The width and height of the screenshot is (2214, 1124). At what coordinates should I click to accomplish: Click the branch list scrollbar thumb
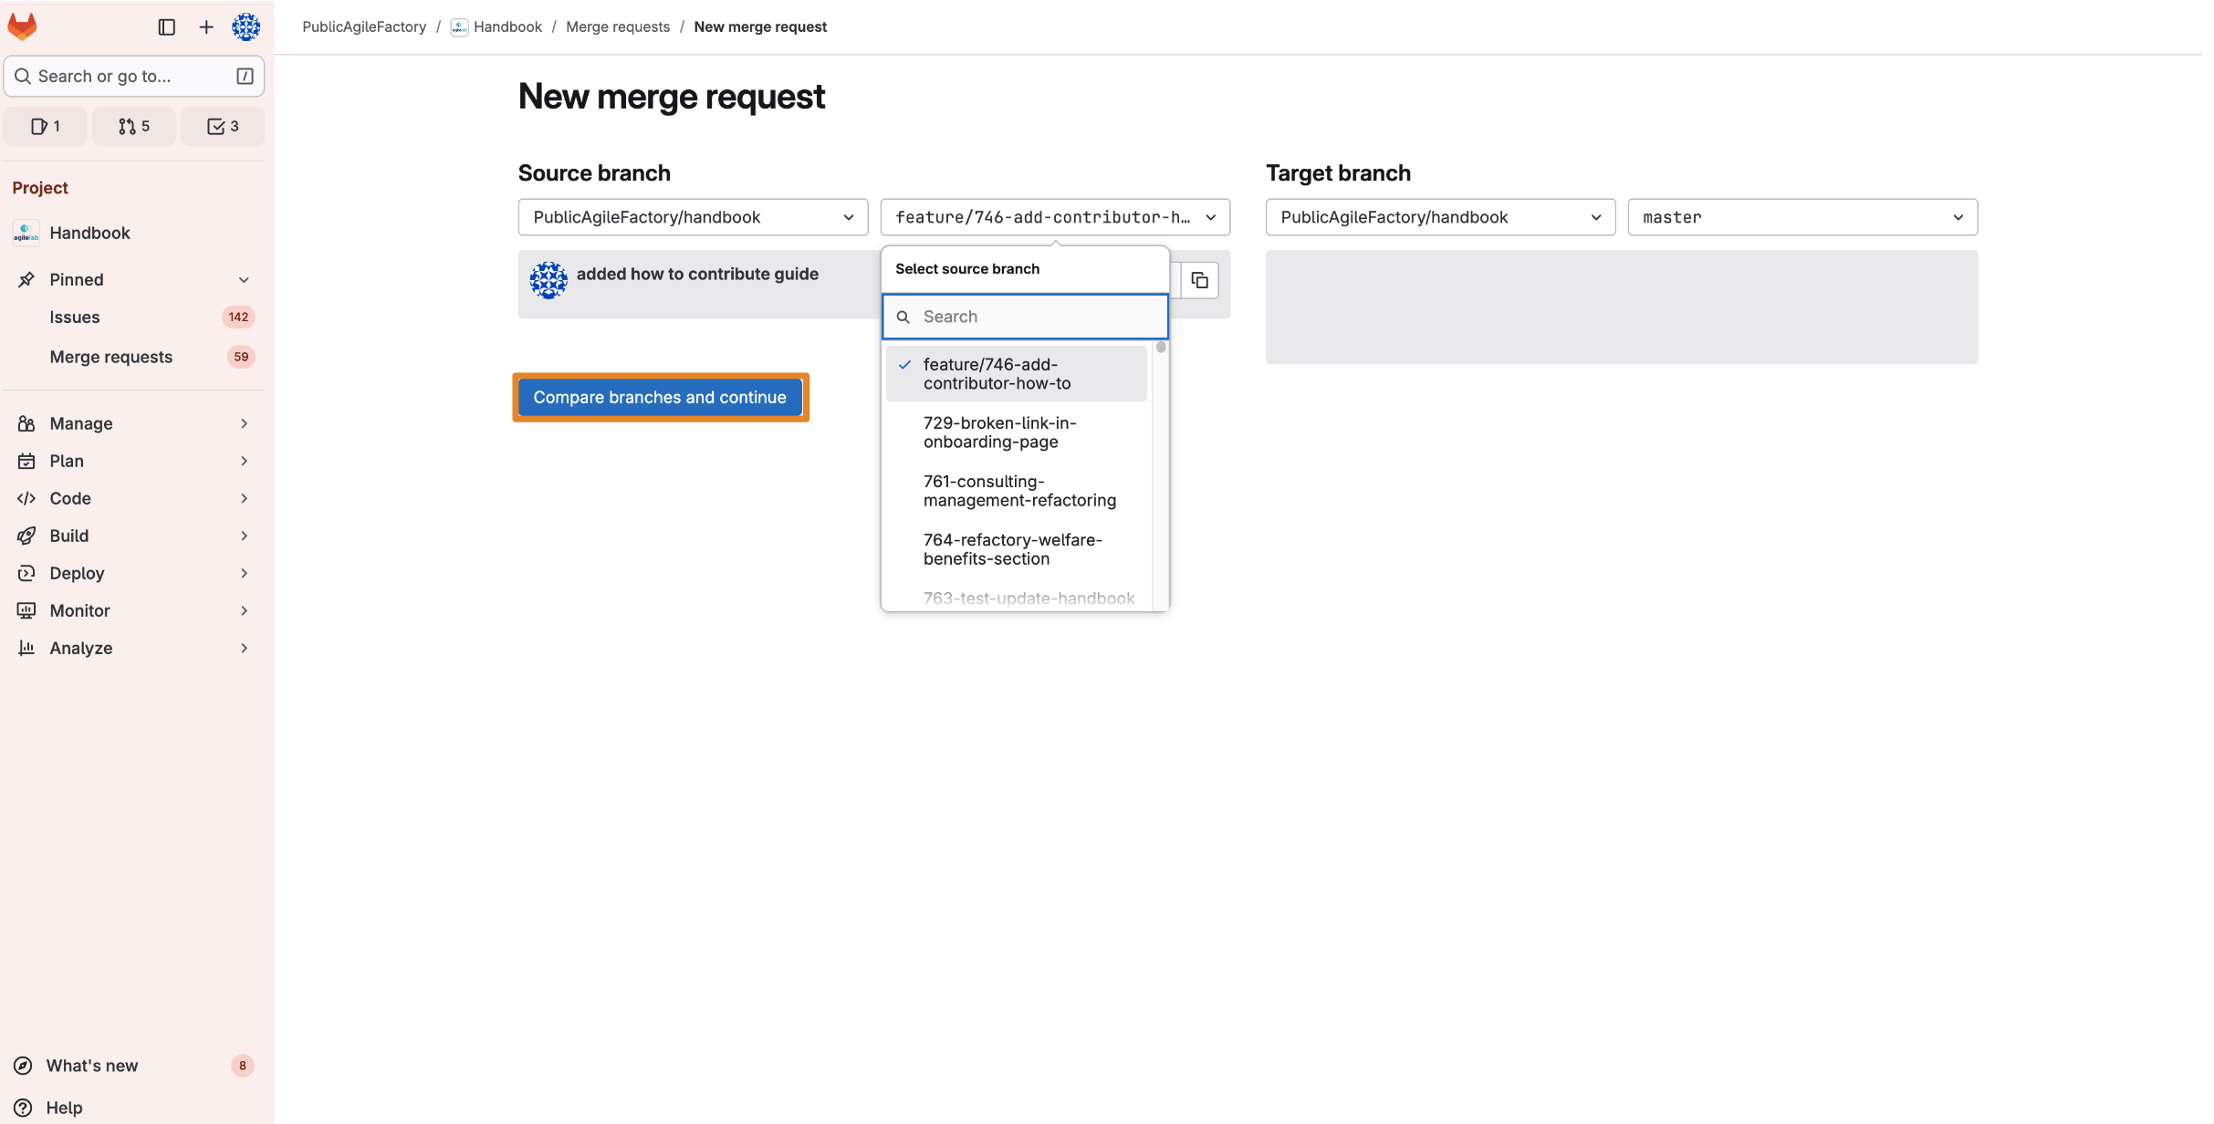(1161, 347)
